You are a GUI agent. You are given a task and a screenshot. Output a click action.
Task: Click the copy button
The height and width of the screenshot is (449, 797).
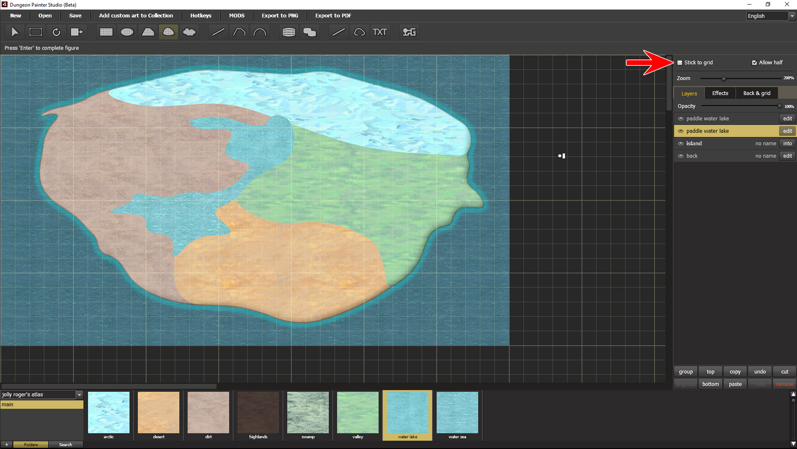(x=735, y=372)
